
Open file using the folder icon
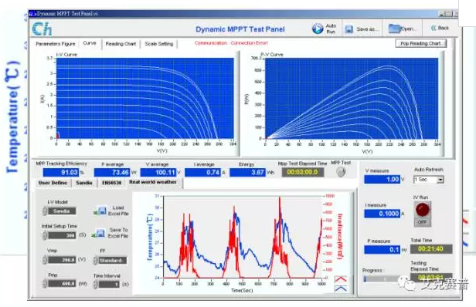point(394,29)
